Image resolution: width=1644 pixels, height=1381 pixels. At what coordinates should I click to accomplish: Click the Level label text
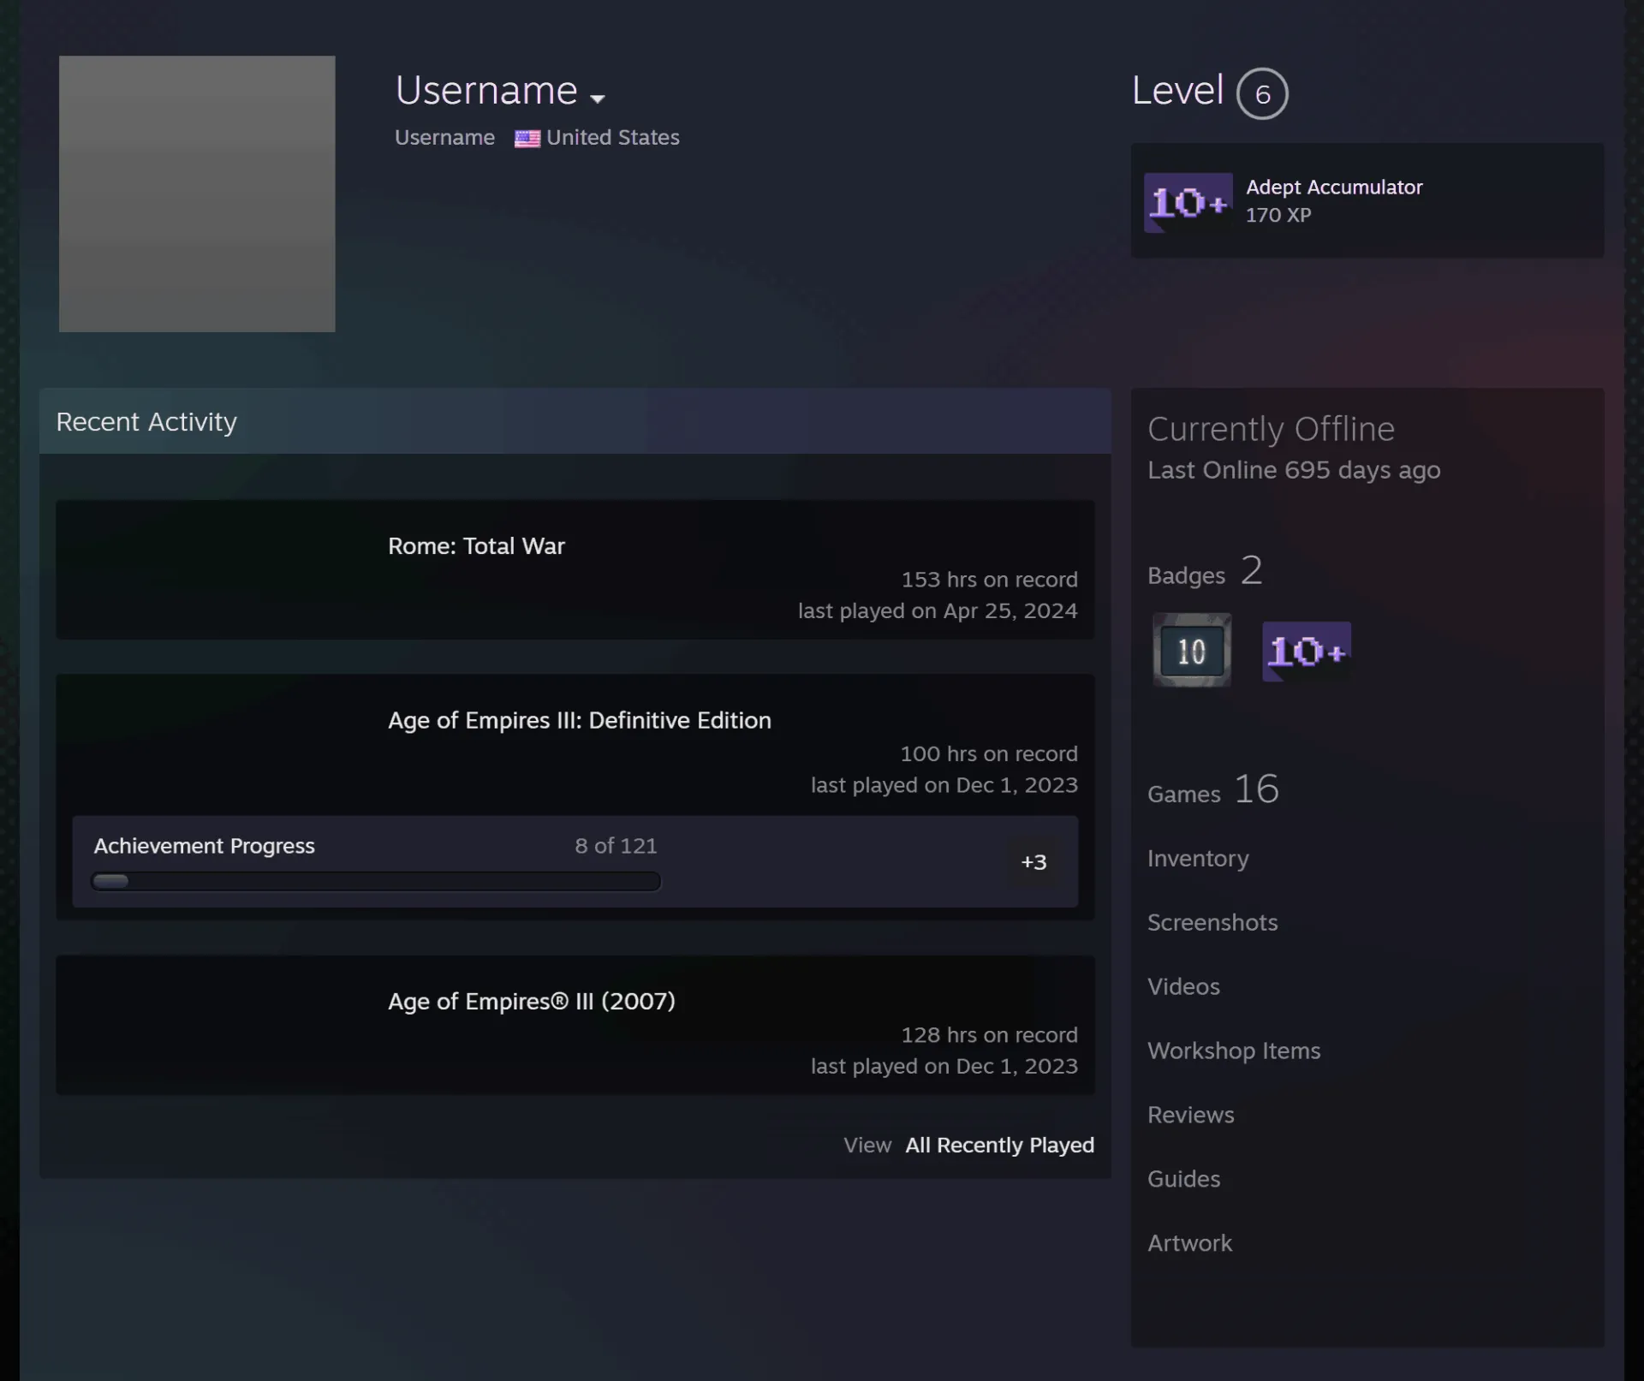coord(1177,90)
